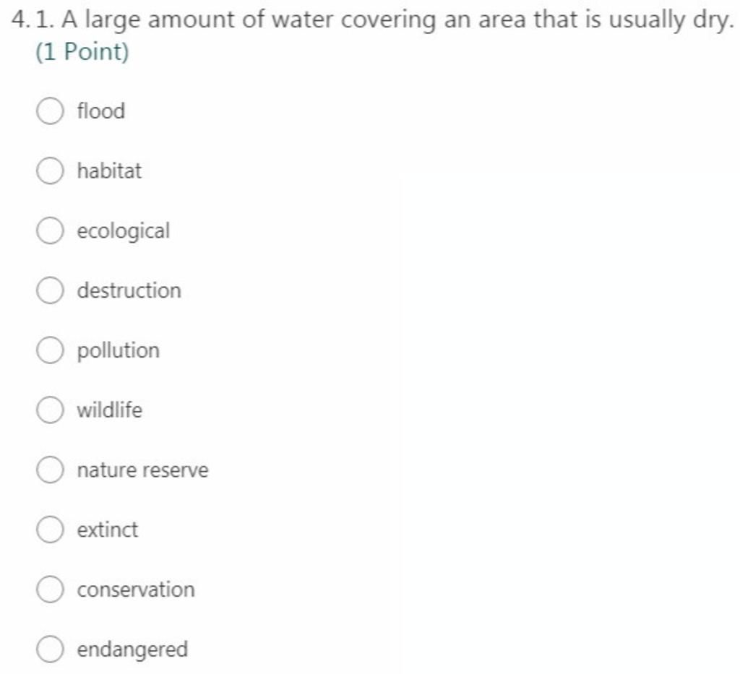Click the "destruction" answer label text
This screenshot has height=674, width=740.
129,290
